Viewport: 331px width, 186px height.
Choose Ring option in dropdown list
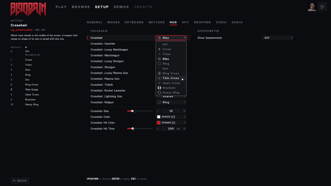171,64
